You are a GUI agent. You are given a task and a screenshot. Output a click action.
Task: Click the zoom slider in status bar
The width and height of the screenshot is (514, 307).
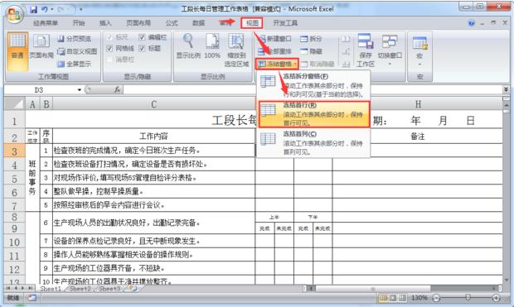tap(468, 298)
